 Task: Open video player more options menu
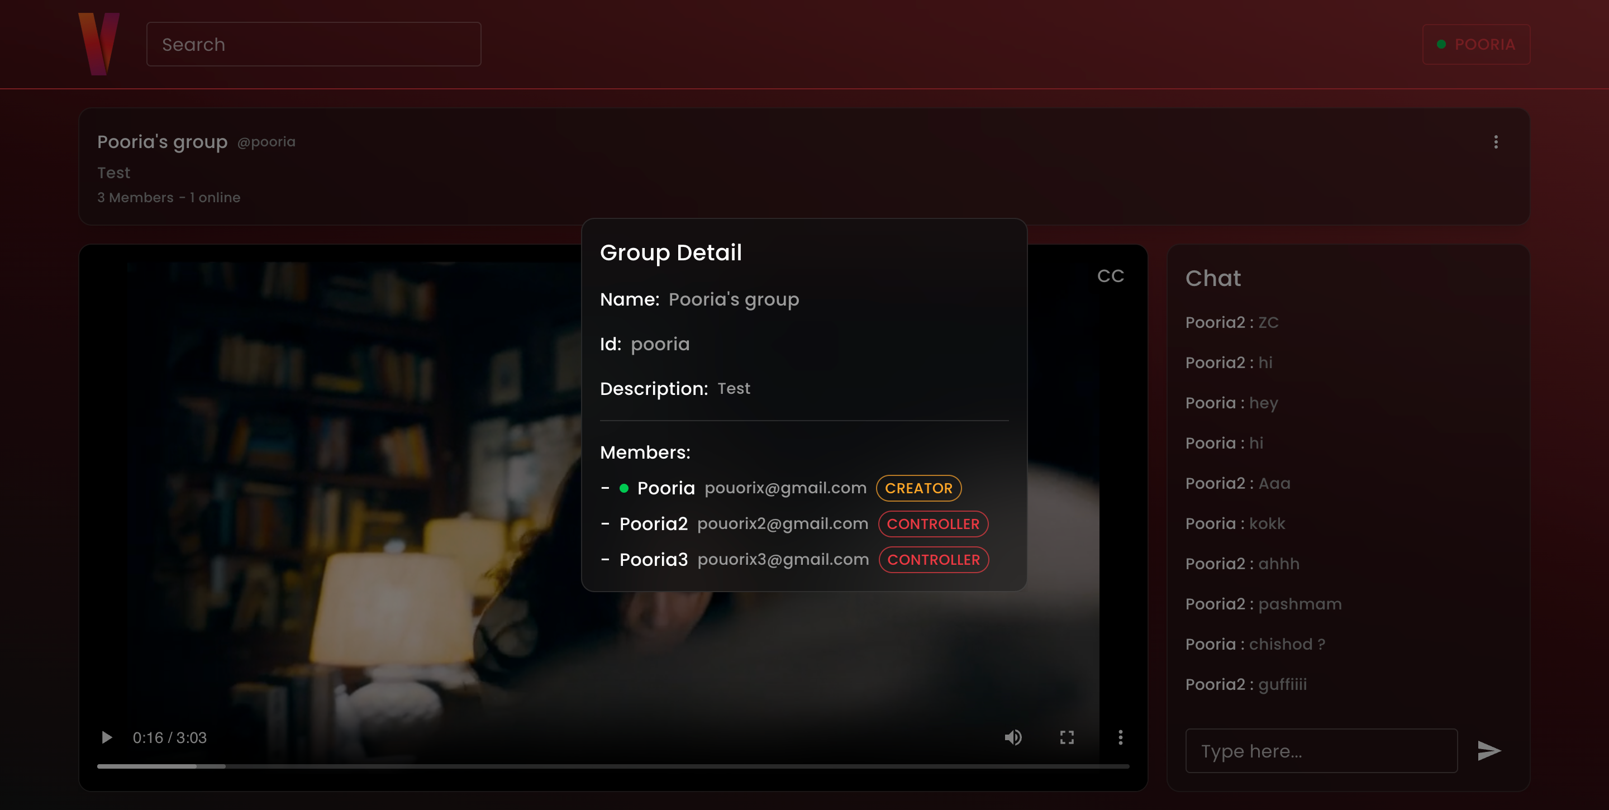click(x=1120, y=737)
